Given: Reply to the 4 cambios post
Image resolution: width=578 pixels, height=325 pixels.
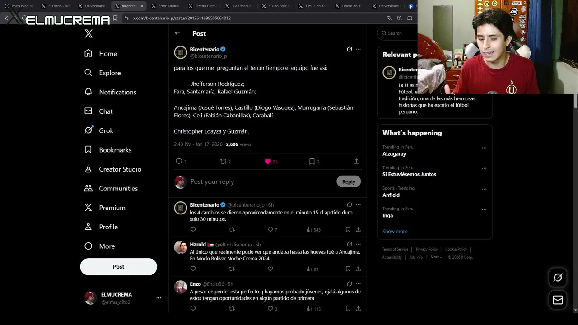Looking at the screenshot, I should 193,230.
